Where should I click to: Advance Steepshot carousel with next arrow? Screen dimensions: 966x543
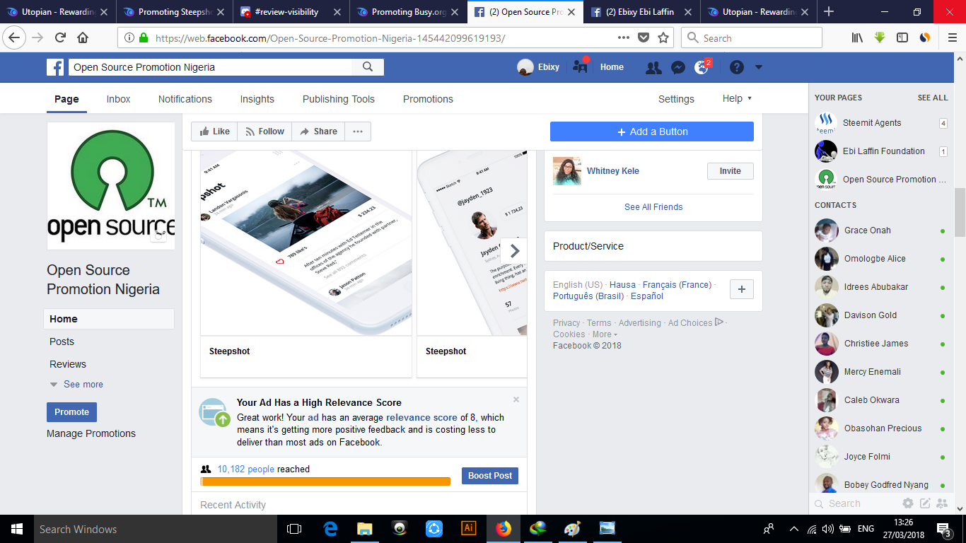coord(515,251)
